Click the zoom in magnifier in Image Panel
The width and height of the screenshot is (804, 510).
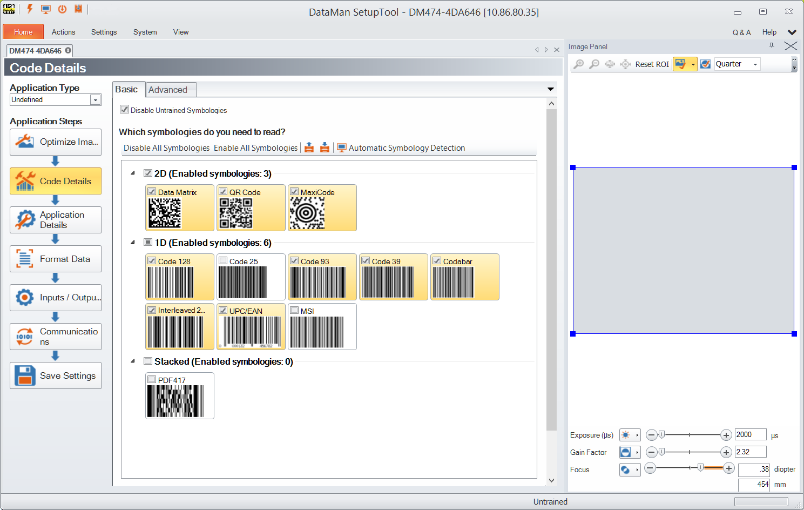pyautogui.click(x=578, y=64)
